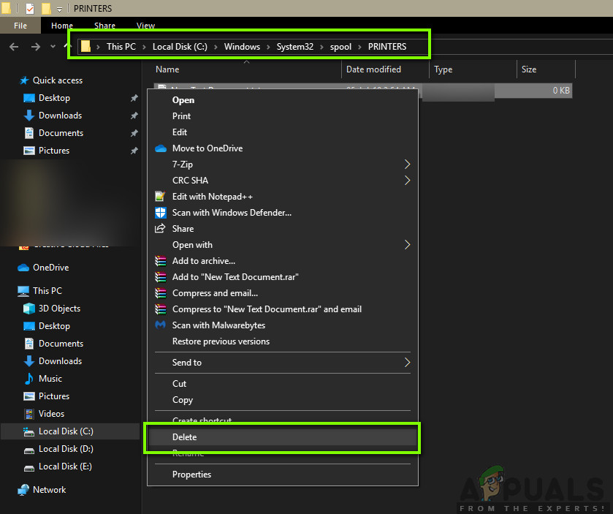This screenshot has width=613, height=514.
Task: Select Delete from the context menu
Action: [185, 436]
